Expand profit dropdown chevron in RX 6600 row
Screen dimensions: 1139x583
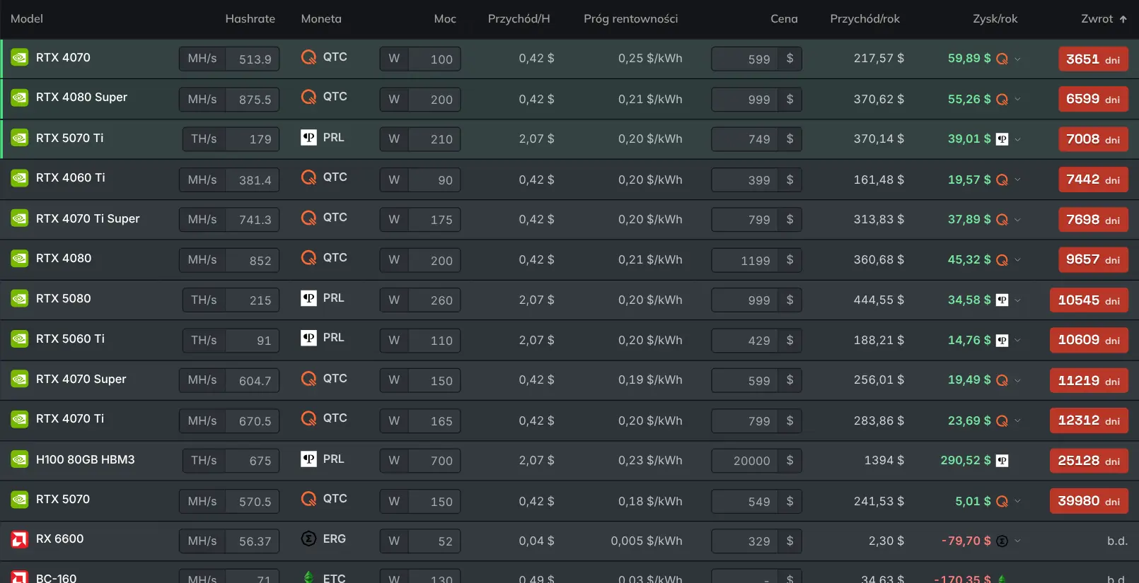[1017, 541]
